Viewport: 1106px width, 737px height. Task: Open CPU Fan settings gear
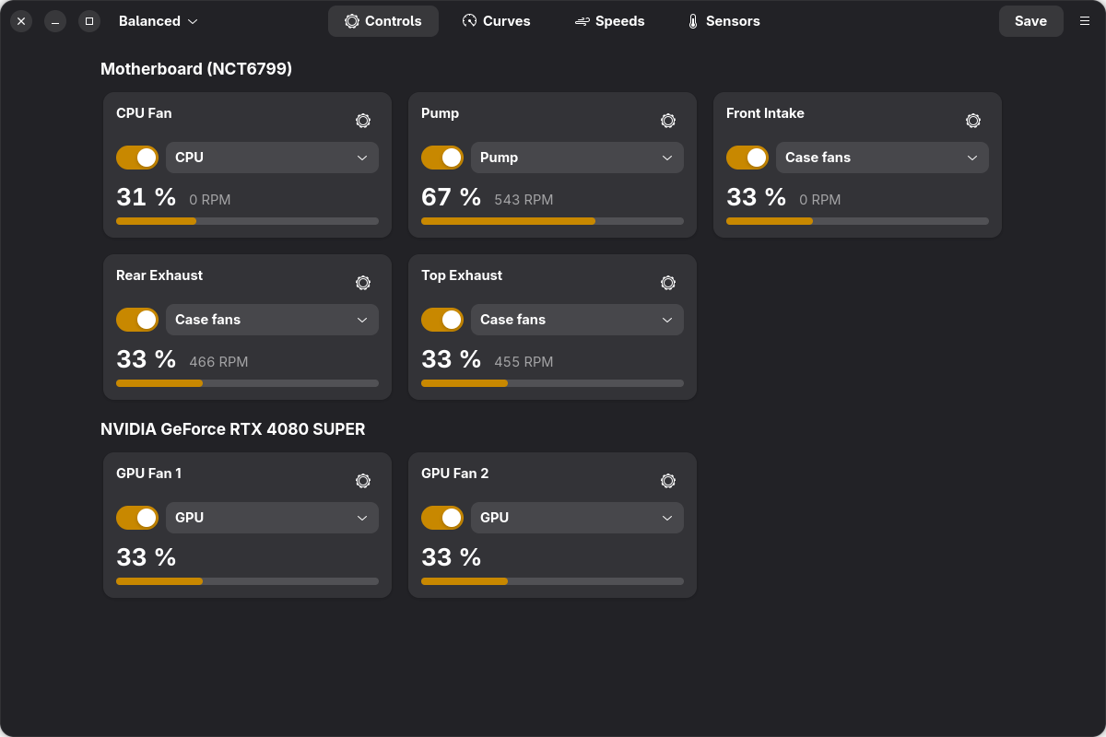tap(363, 121)
